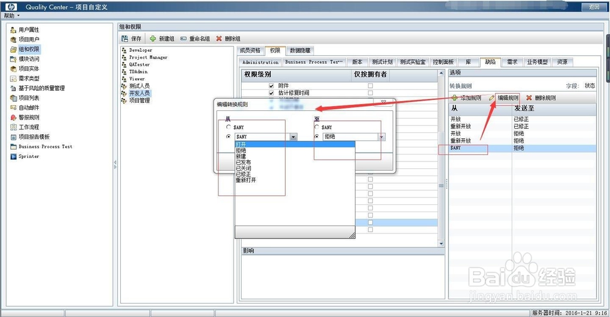
Task: Click the 基于风险的质量管理 sidebar icon
Action: (13, 88)
